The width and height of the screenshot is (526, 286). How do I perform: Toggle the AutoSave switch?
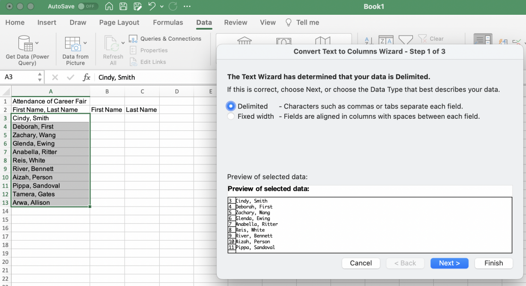click(x=87, y=6)
